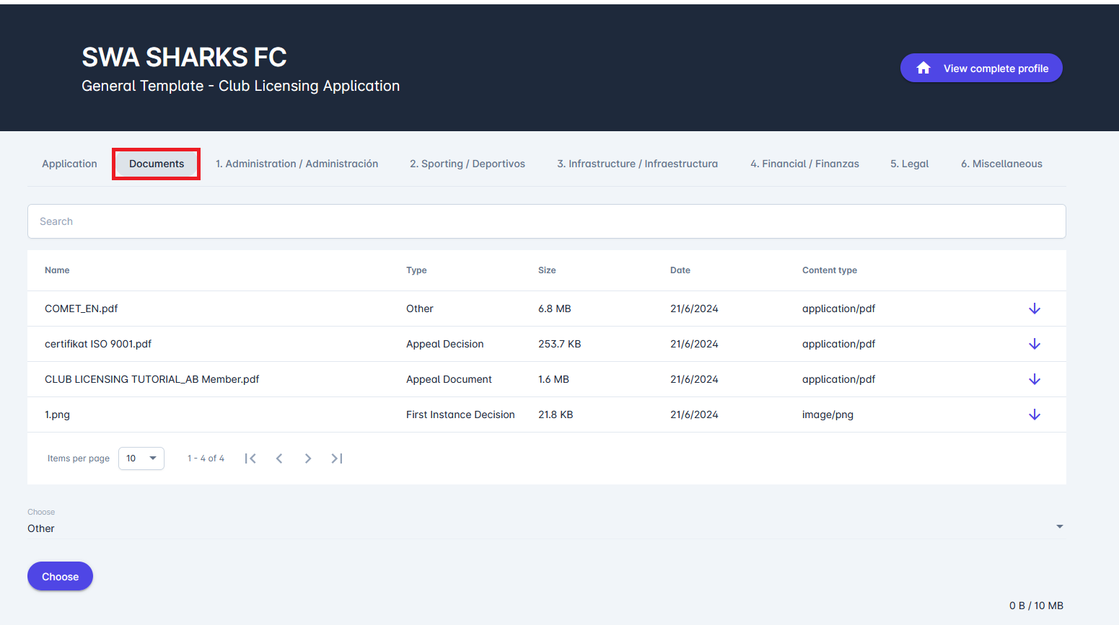Download the 1.png image file

point(1034,415)
